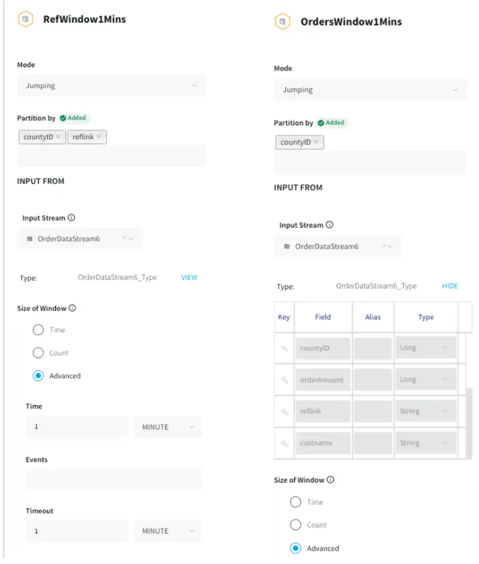This screenshot has width=479, height=564.
Task: Click VIEW link for OrderDataStream6_Type
Action: [189, 278]
